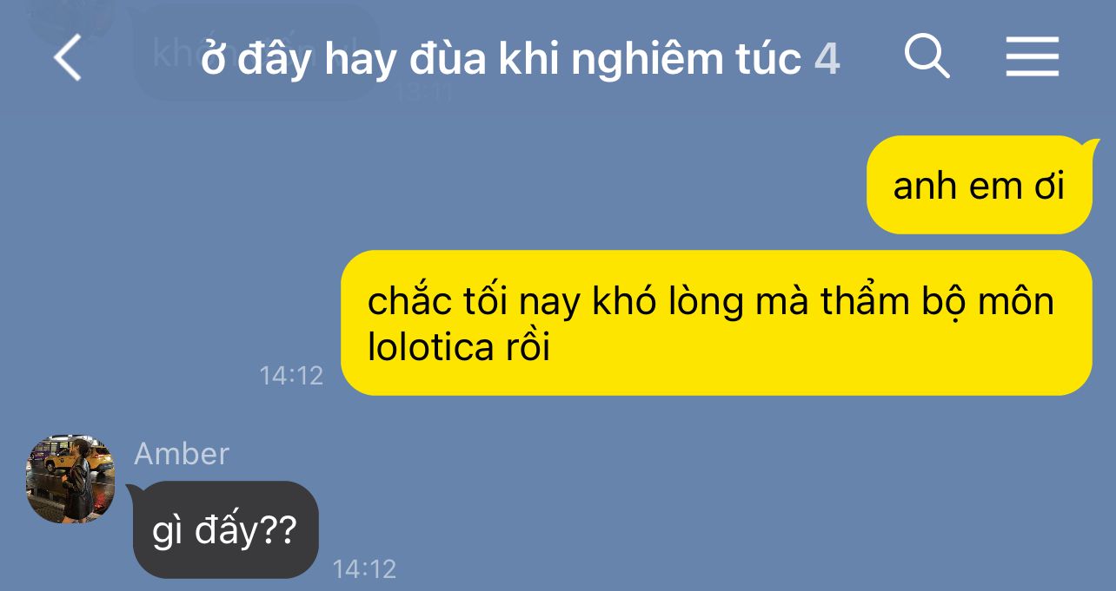Viewport: 1116px width, 591px height.
Task: Select the yellow "chắc tối nay khó lòng" message
Action: tap(716, 323)
